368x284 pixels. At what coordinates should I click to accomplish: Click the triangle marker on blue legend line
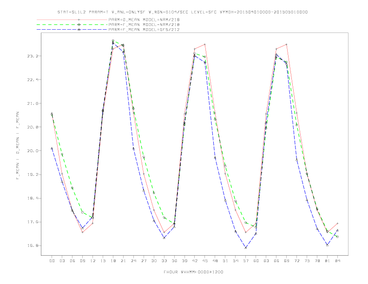tap(79, 30)
